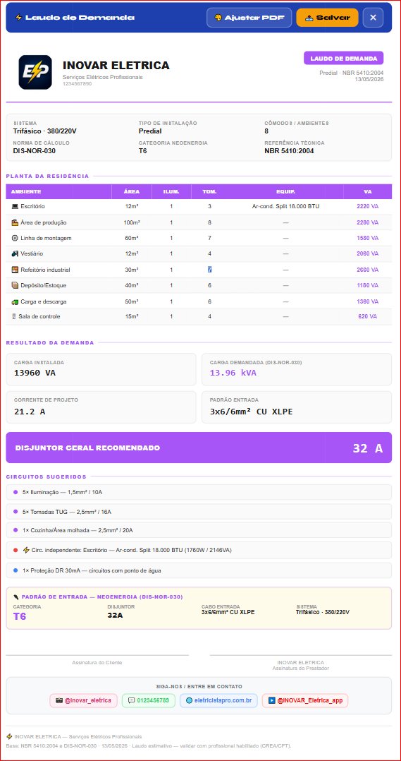Click the Disjuntor Geral Recomendado 32 A banner

[x=199, y=448]
